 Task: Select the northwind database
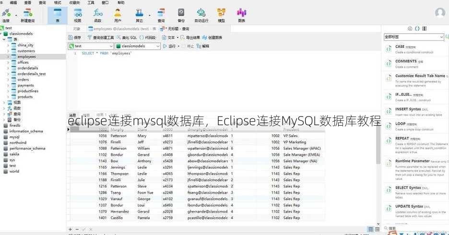point(18,142)
